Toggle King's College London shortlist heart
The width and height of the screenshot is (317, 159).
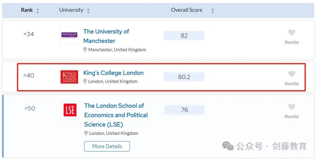(x=292, y=74)
